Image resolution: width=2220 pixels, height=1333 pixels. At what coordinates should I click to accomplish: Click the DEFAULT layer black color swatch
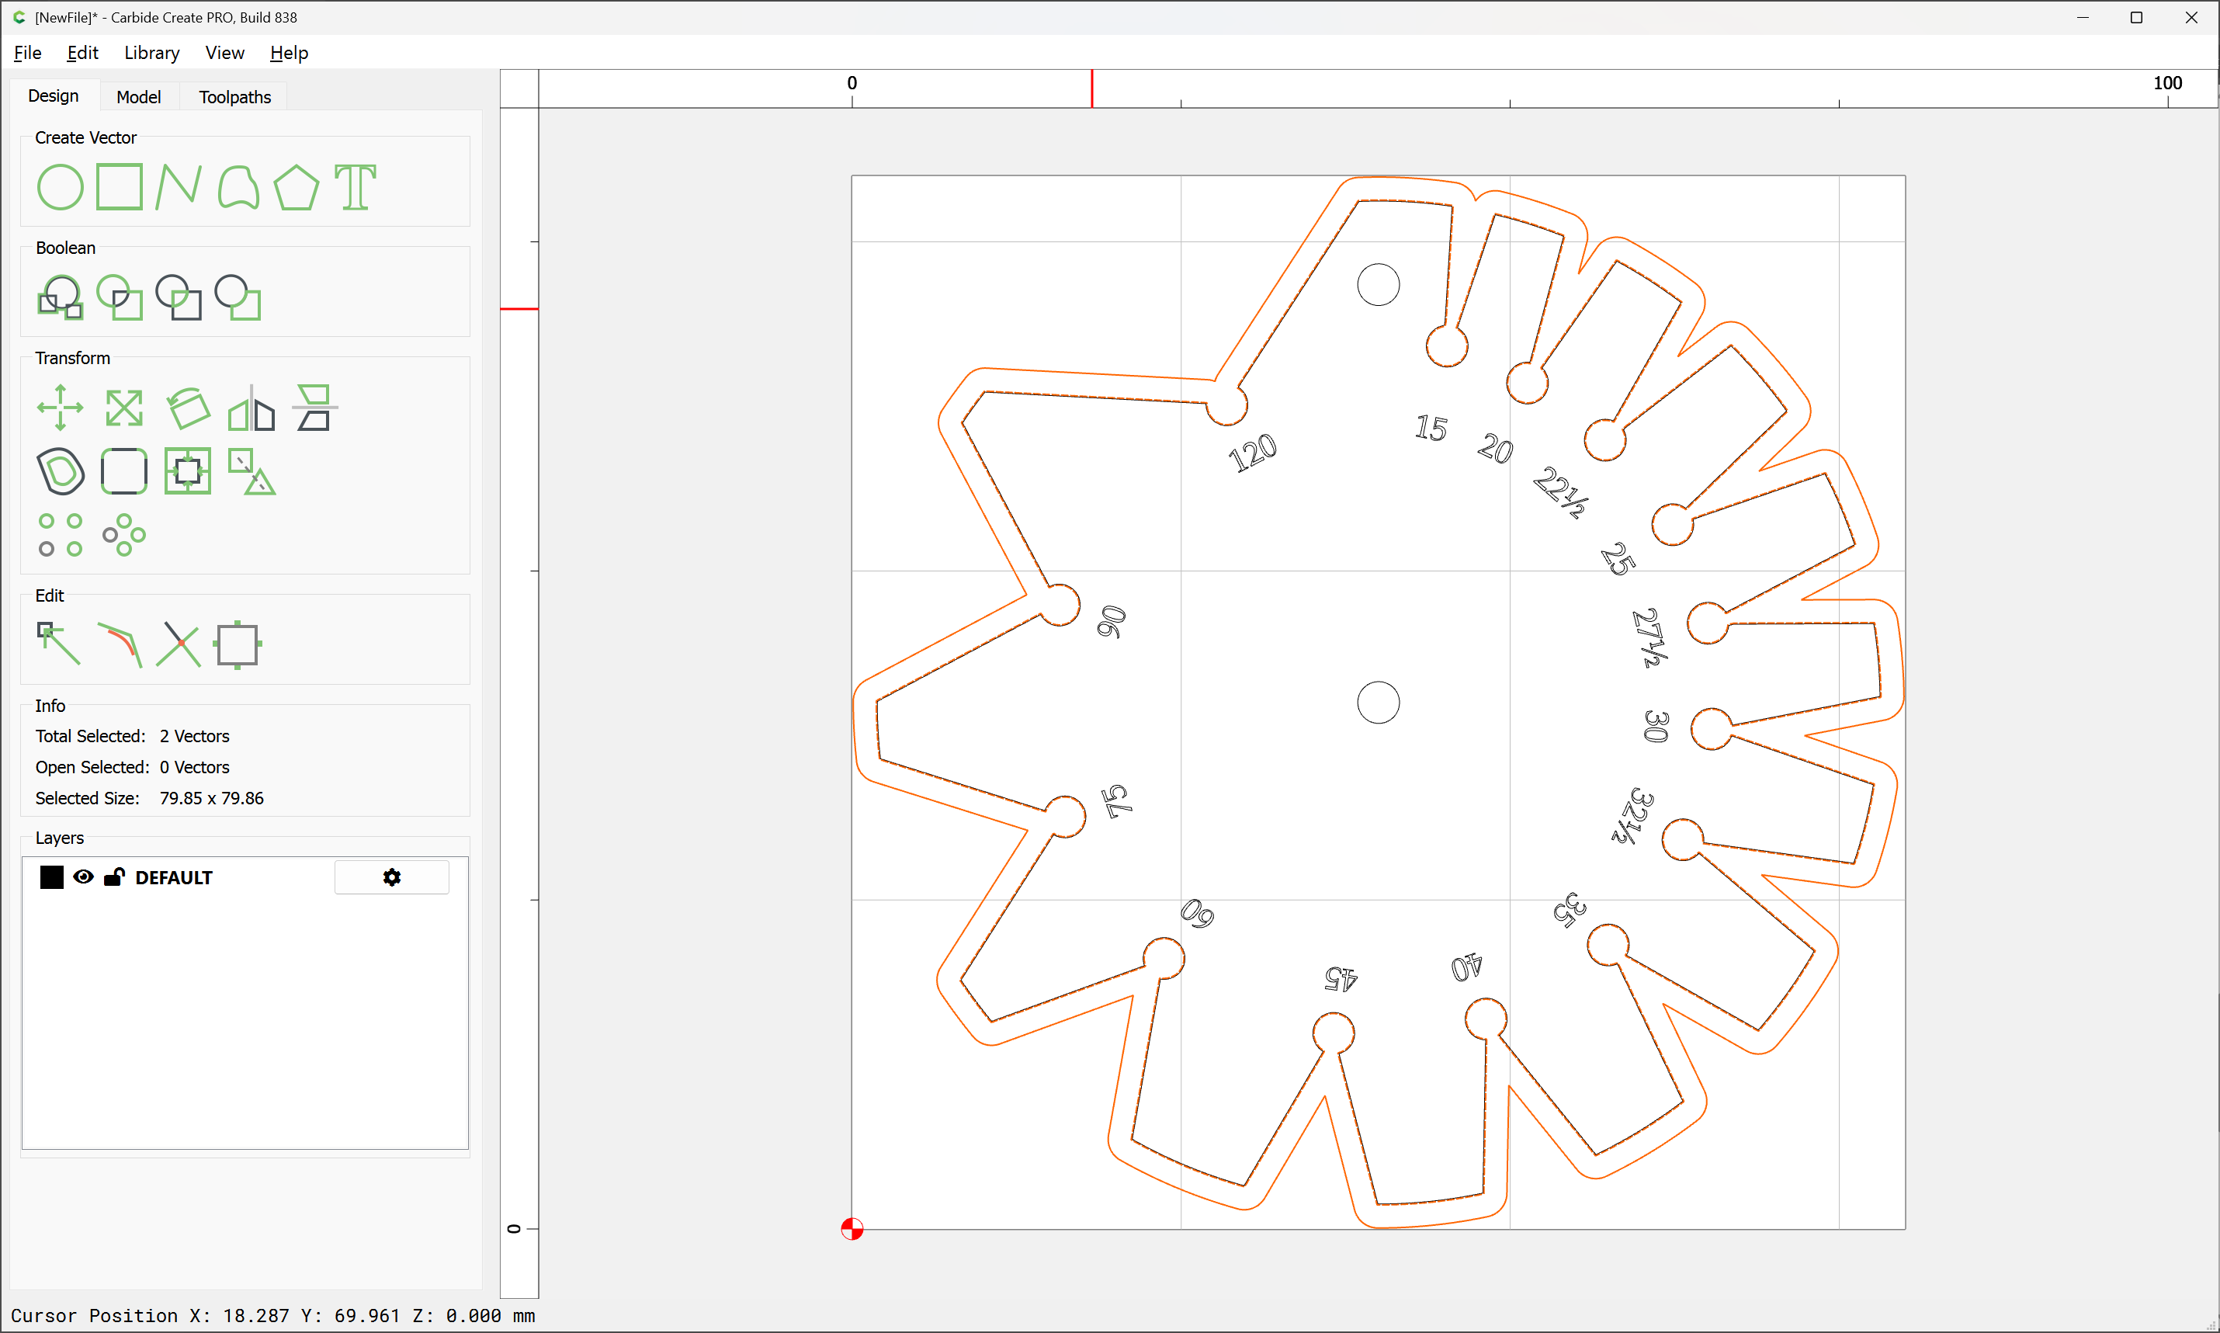52,877
